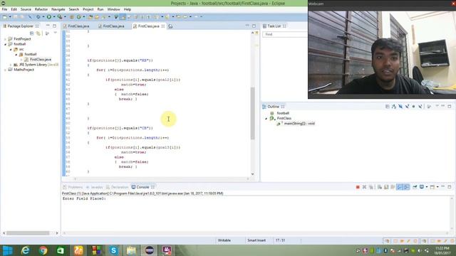Click the system clock in the taskbar
This screenshot has width=456, height=256.
coord(442,250)
